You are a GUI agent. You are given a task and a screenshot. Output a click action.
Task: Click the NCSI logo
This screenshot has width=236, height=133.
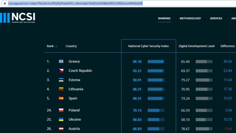(18, 18)
